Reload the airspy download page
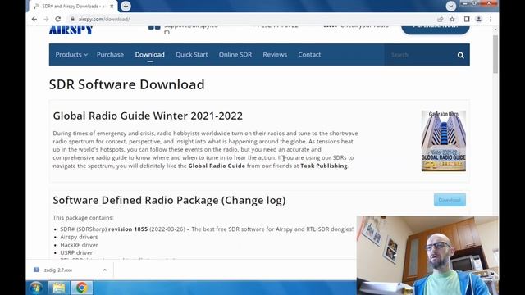Screen dimensions: 525x295 58,19
